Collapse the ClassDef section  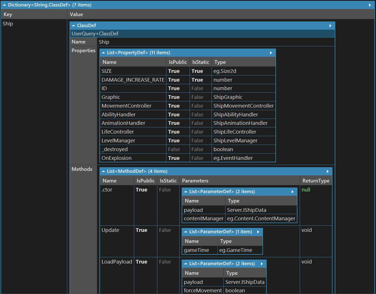pos(73,26)
